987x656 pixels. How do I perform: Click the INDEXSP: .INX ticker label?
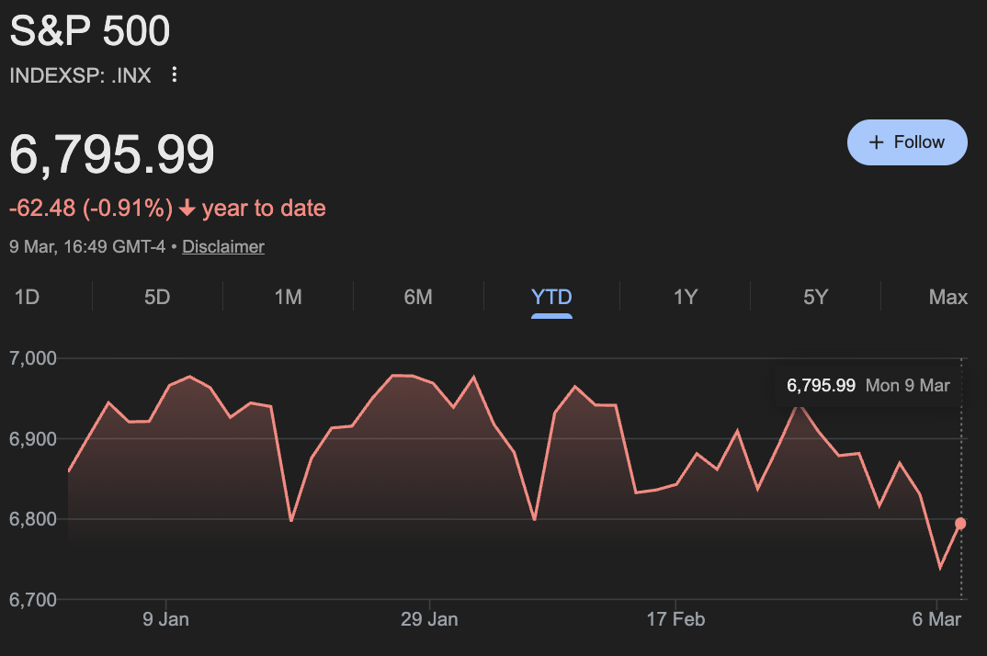coord(78,75)
